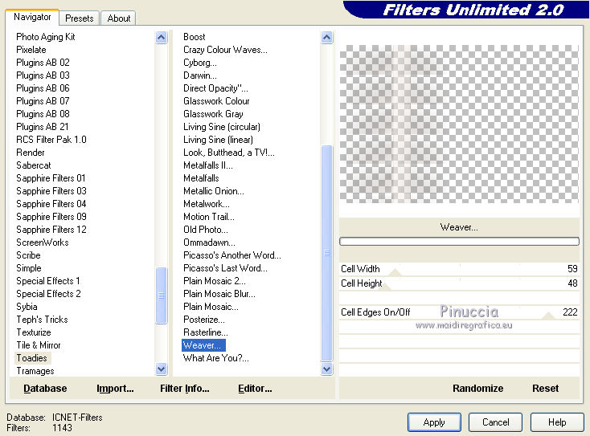590x436 pixels.
Task: Select Teph's Tricks category
Action: [x=42, y=320]
